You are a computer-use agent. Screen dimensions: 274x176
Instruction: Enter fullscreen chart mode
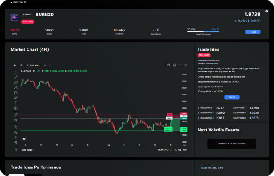(x=180, y=65)
